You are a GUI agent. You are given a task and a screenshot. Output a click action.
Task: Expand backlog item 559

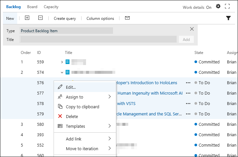pyautogui.click(x=62, y=62)
